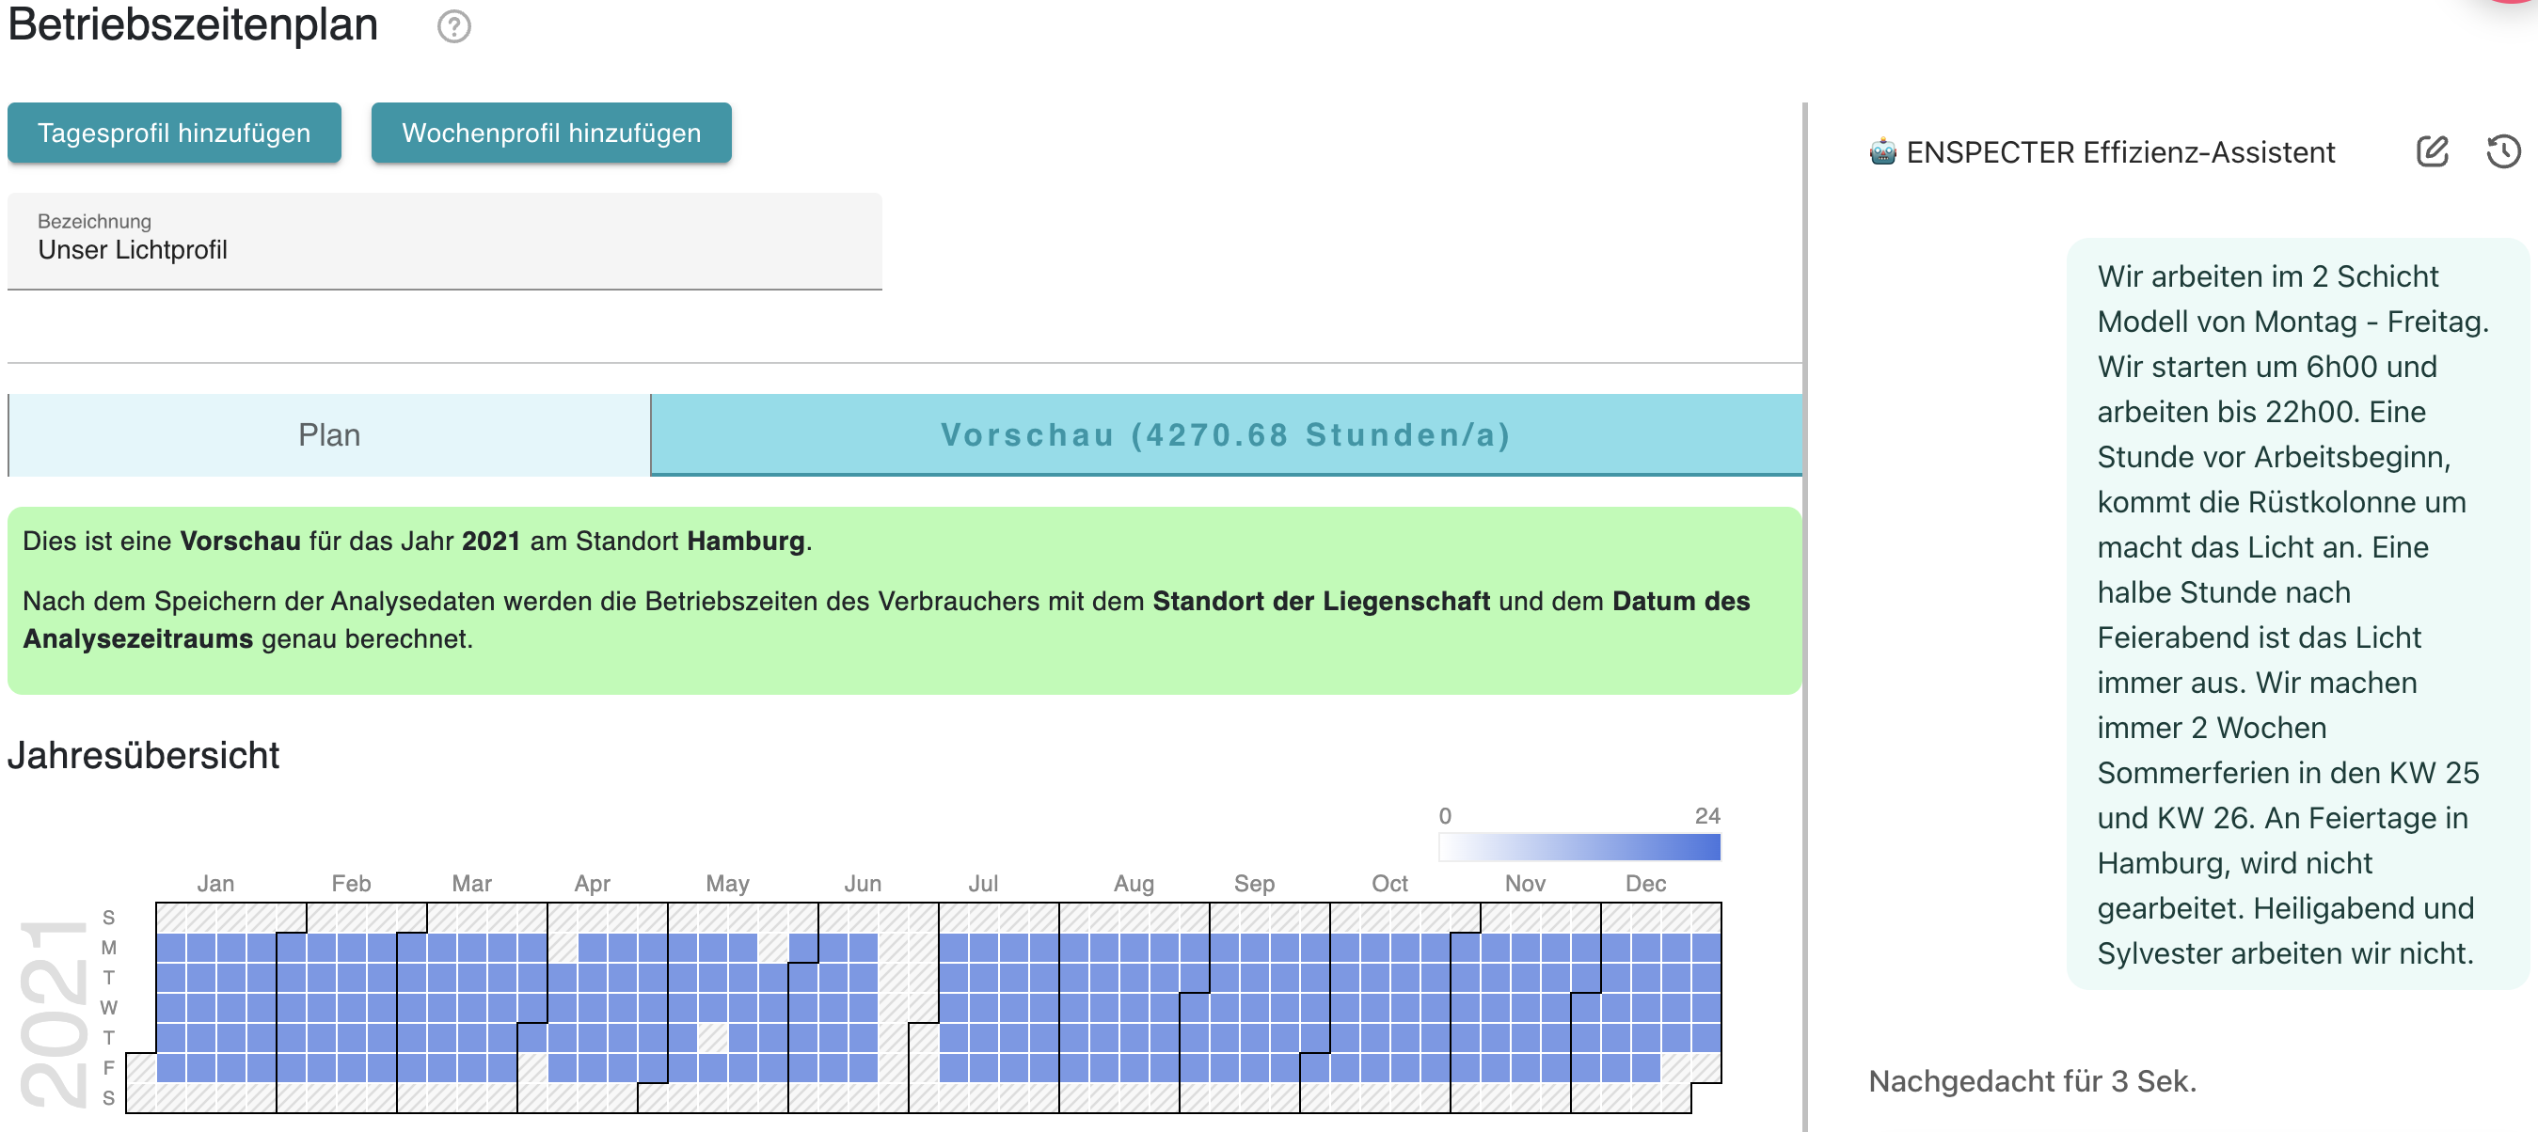Click the 2021 year label of heatmap

54,1014
